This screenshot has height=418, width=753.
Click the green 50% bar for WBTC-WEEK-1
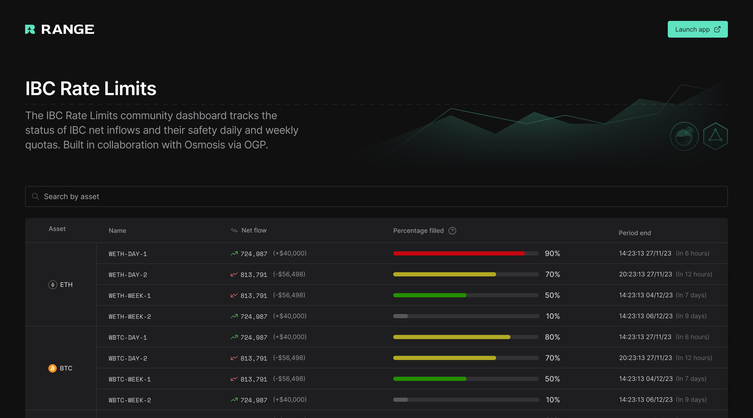coord(430,379)
